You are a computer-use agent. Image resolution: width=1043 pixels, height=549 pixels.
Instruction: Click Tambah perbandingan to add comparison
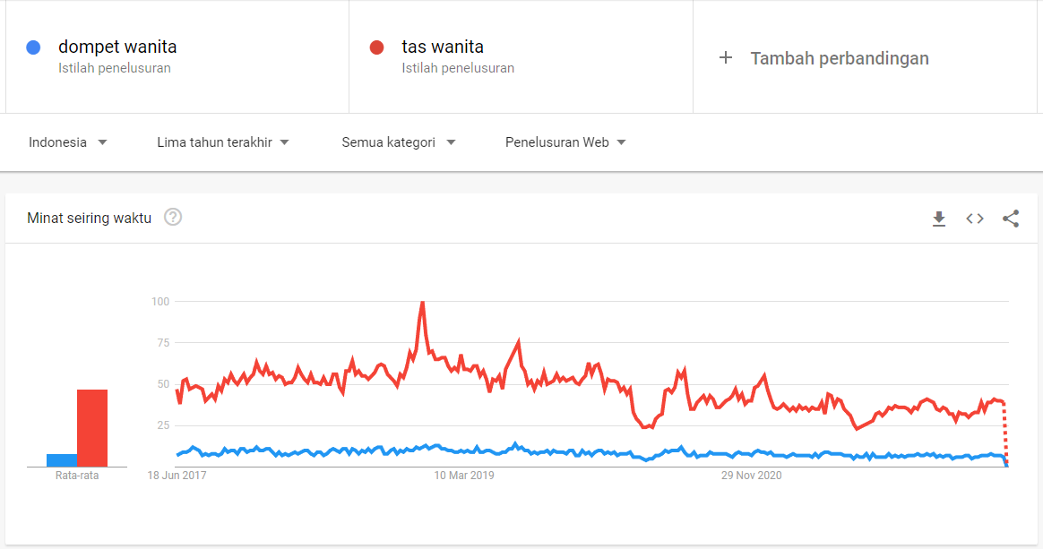click(840, 58)
